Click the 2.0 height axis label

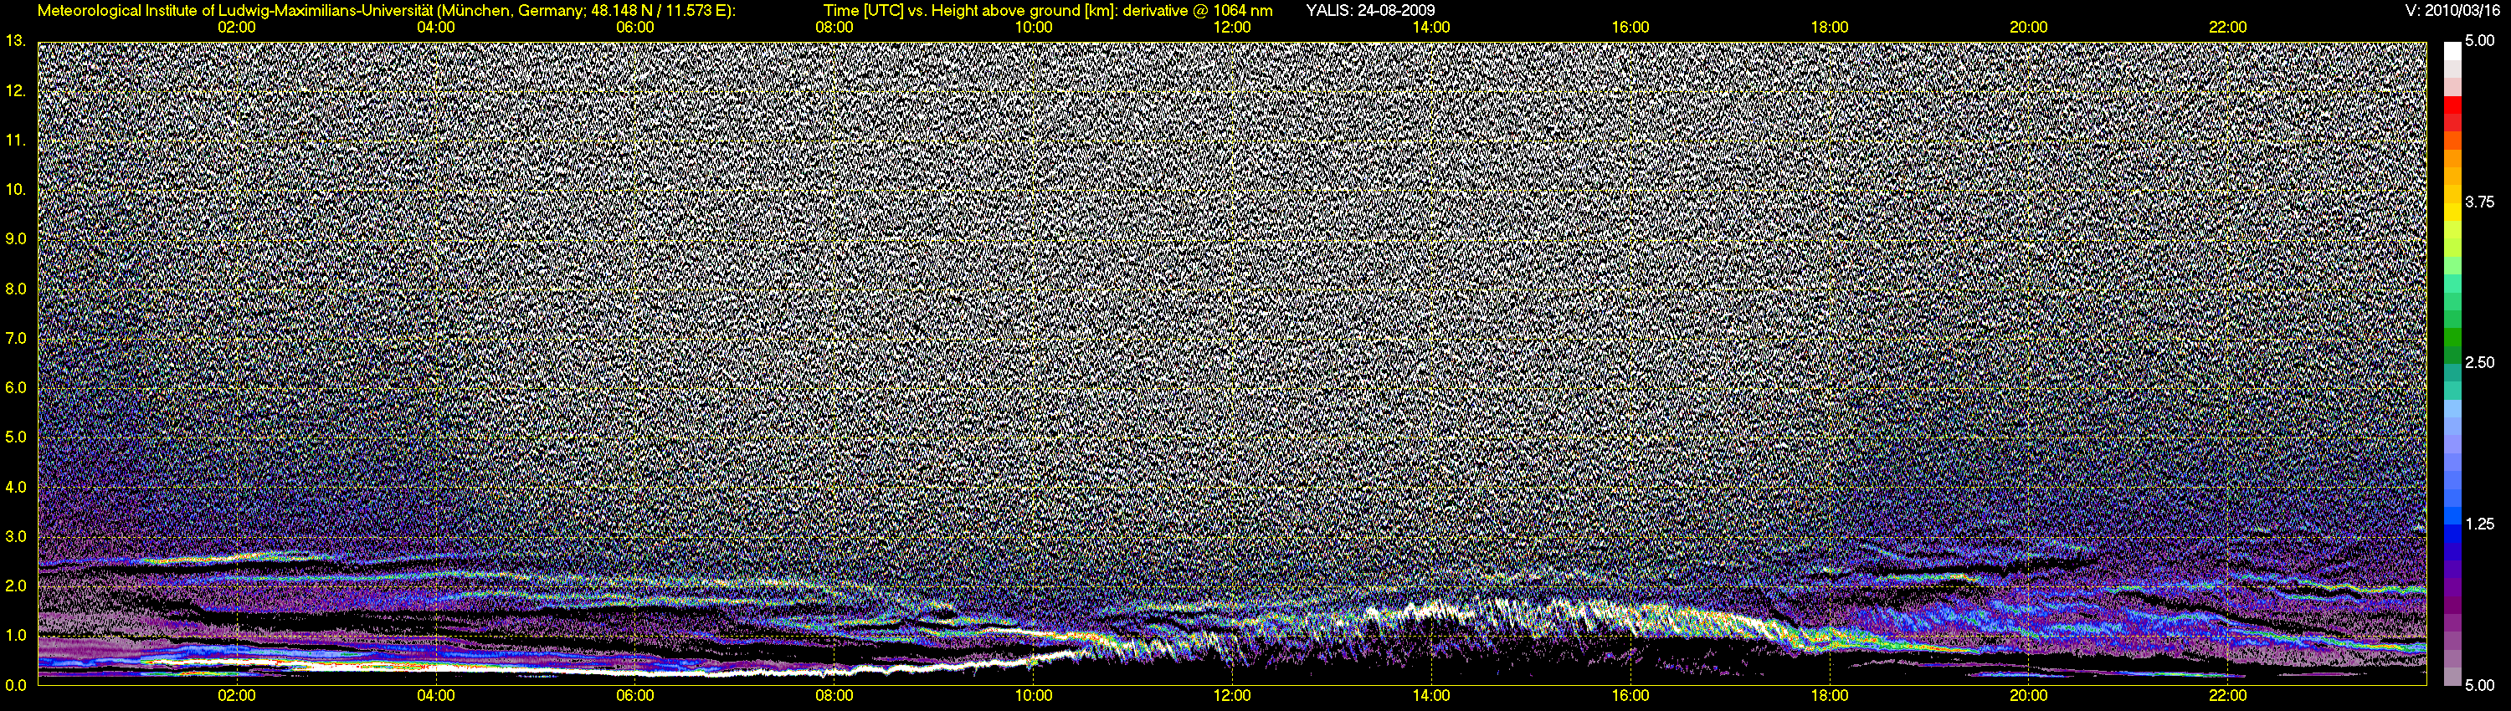16,586
